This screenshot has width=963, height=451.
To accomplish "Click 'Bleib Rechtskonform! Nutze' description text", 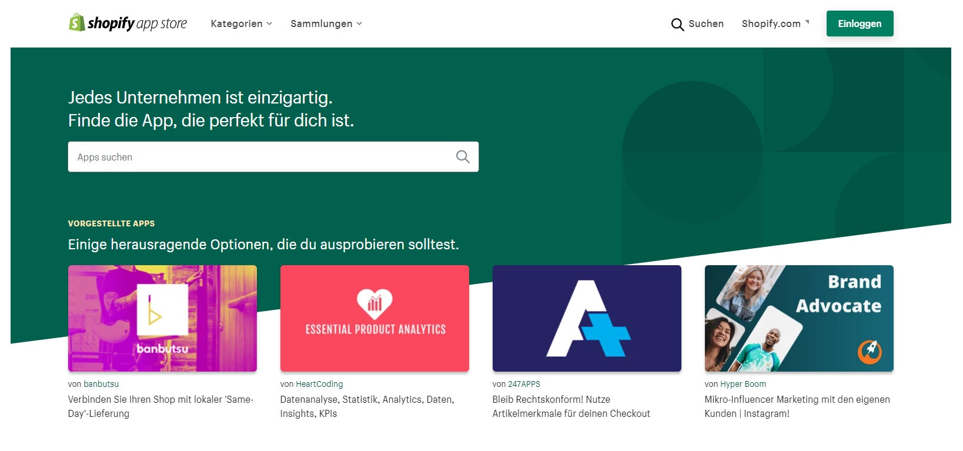I will (x=571, y=406).
